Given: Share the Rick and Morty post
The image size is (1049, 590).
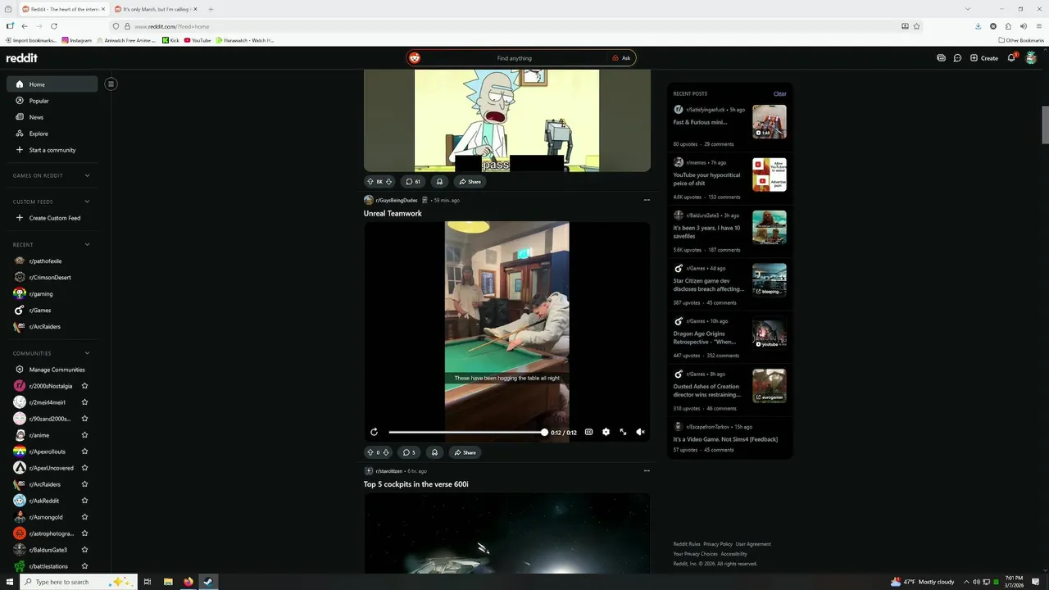Looking at the screenshot, I should tap(470, 181).
